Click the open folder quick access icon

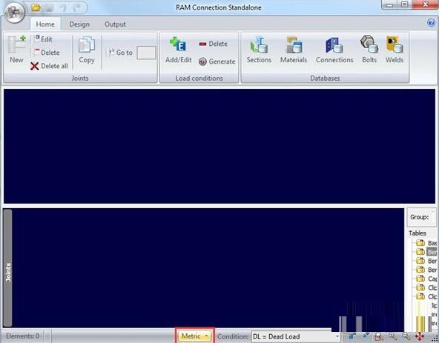tap(36, 8)
